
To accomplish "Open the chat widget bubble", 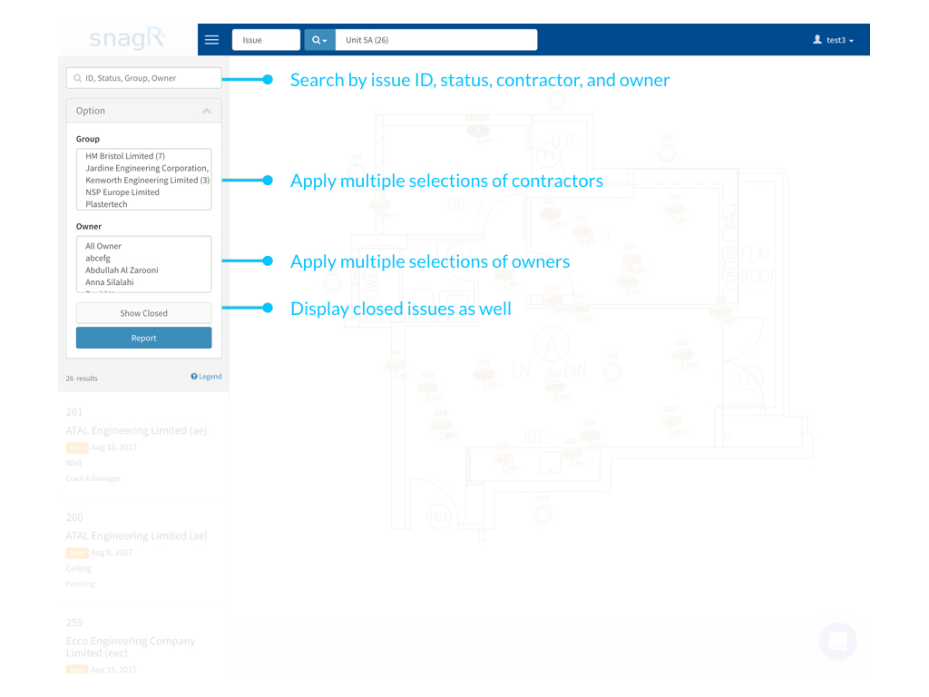I will coord(837,642).
